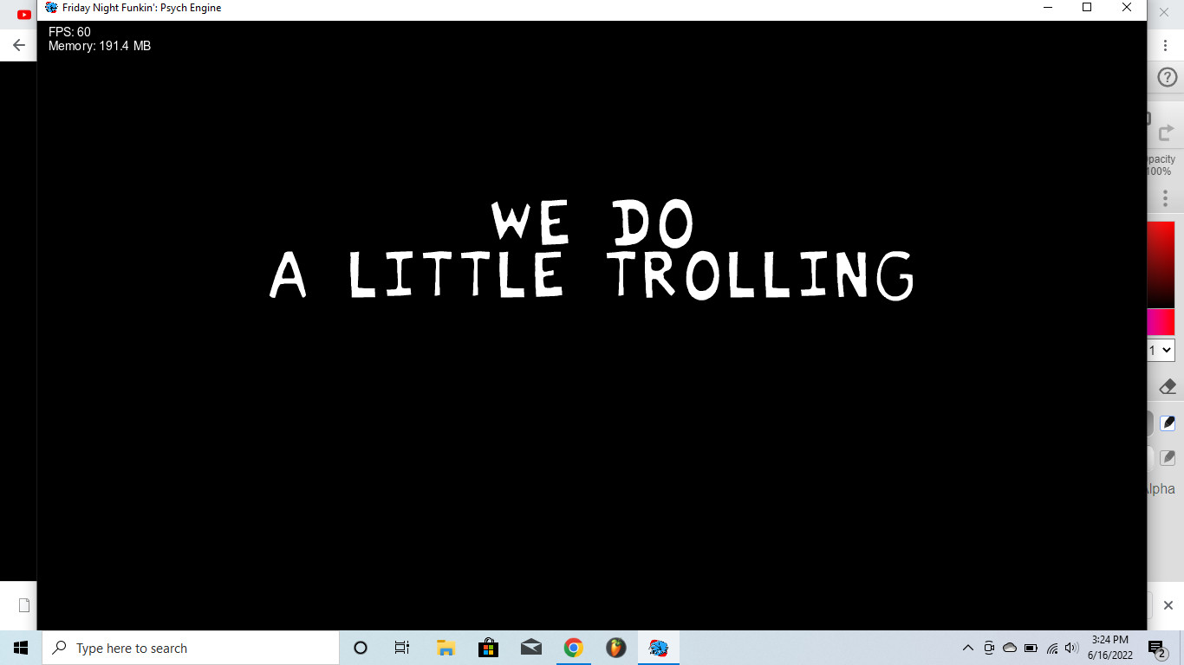Open the three-dot options below opacity
Image resolution: width=1184 pixels, height=665 pixels.
[1166, 198]
